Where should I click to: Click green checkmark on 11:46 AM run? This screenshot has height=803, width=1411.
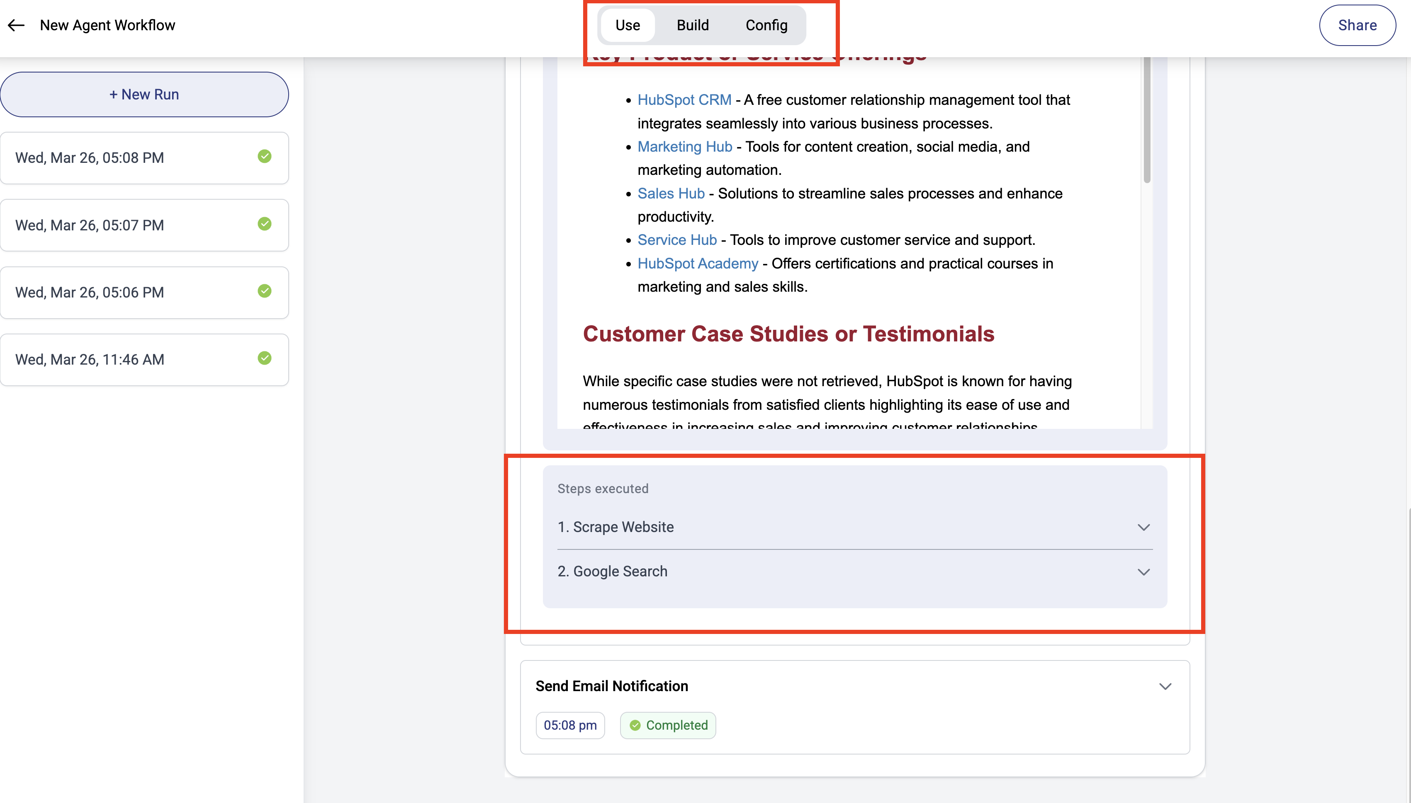click(x=265, y=358)
